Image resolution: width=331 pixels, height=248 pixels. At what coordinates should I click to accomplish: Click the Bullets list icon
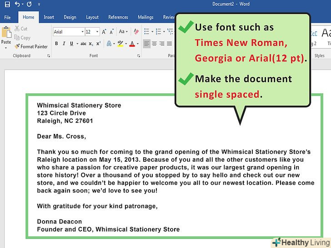[x=147, y=32]
